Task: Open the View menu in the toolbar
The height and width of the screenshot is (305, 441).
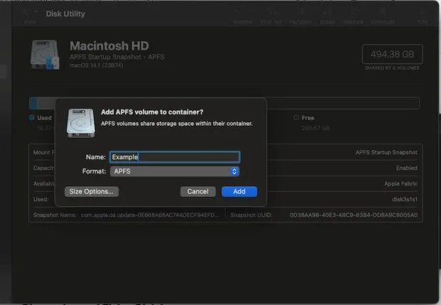Action: (x=30, y=18)
